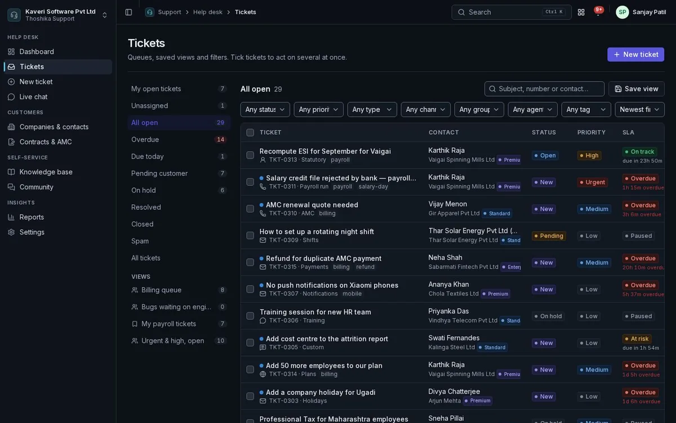Screen dimensions: 676x423
Task: Click web channel icon on TKT-0314
Action: (263, 374)
